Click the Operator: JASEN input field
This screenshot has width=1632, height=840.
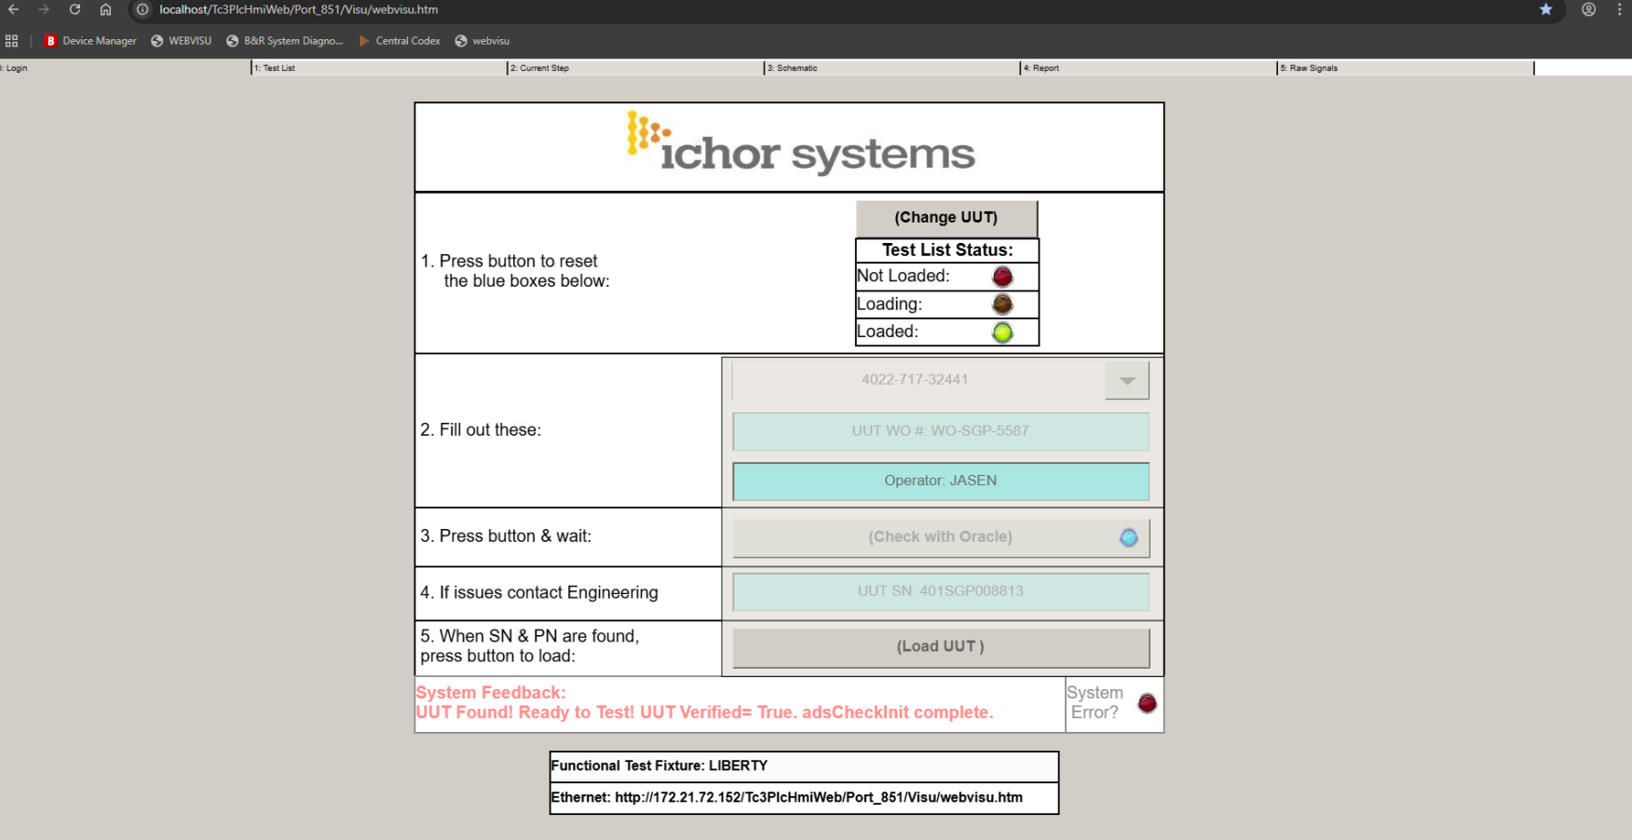940,481
